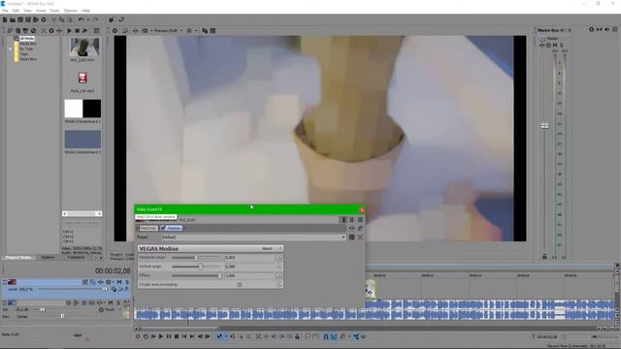This screenshot has width=621, height=349.
Task: Select By Type folder in tree
Action: [26, 48]
